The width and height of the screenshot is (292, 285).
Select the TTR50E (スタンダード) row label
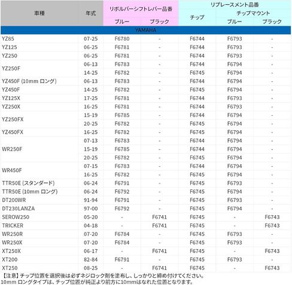[x=28, y=183]
